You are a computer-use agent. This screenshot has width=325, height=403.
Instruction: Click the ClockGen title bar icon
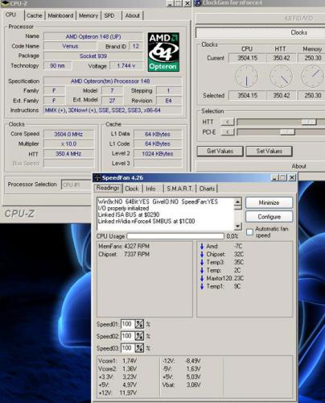(x=198, y=3)
